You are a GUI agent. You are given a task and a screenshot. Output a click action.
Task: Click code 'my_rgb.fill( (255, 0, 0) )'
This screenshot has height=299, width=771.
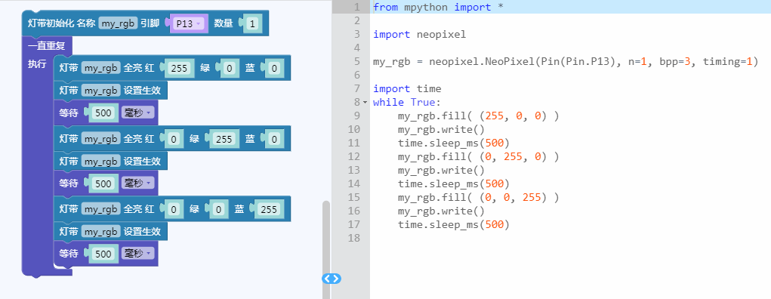tap(478, 116)
